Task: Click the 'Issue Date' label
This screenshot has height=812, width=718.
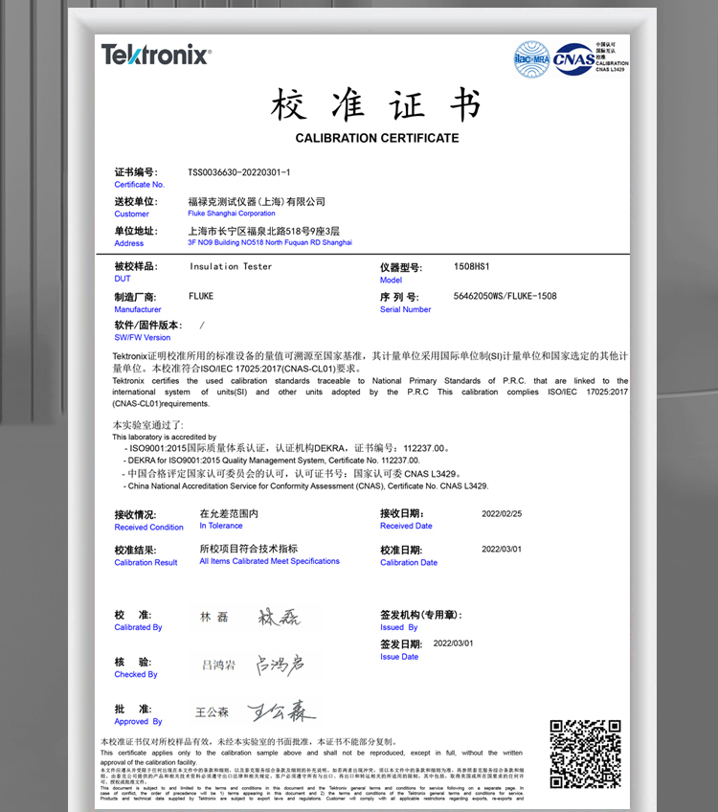Action: [399, 657]
